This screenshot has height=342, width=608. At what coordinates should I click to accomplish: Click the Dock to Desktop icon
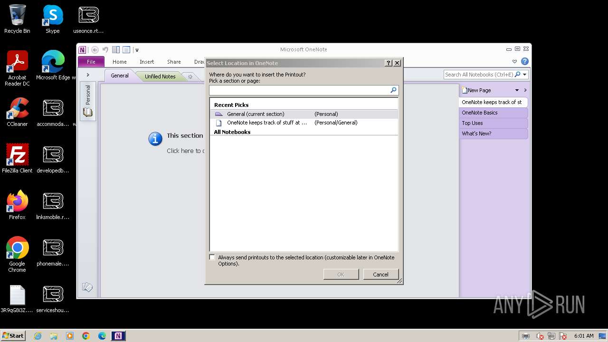coord(116,49)
